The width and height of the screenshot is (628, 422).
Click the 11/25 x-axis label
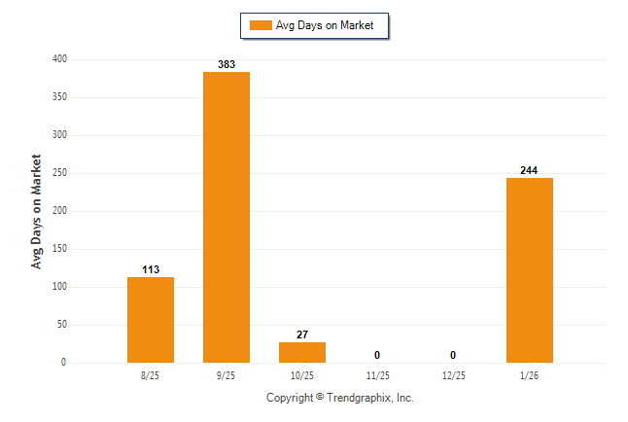point(378,375)
